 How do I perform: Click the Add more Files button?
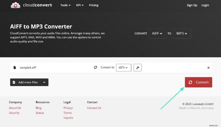pos(29,82)
